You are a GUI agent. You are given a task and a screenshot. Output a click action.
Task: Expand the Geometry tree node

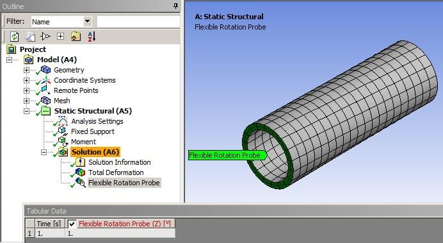coord(26,70)
